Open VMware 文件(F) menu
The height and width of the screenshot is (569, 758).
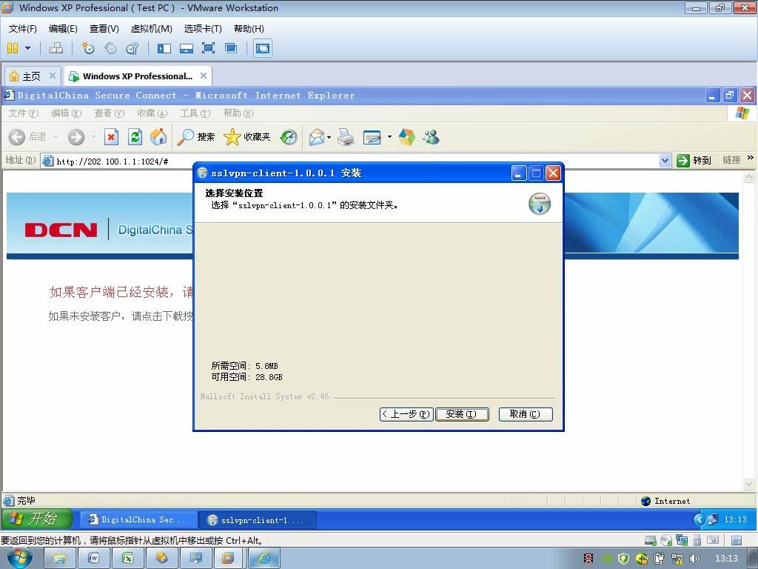tap(23, 29)
